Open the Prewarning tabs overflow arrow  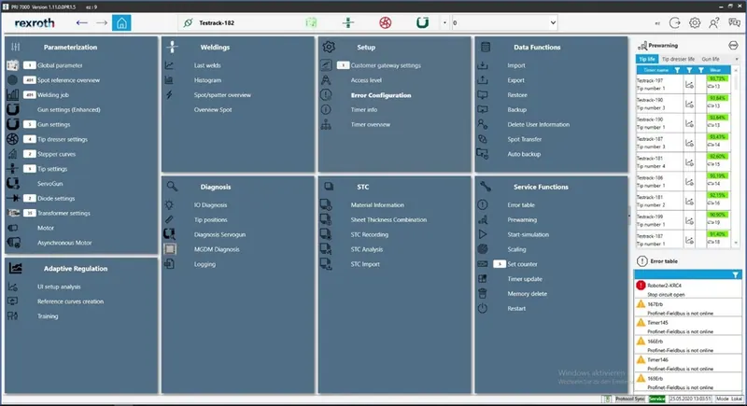[737, 59]
